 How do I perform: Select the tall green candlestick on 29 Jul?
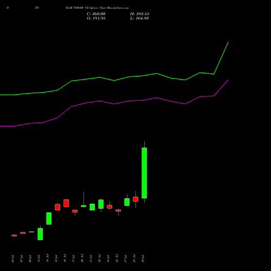pos(144,173)
